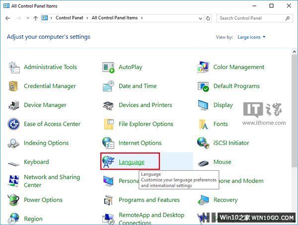Image resolution: width=298 pixels, height=225 pixels.
Task: Click the control panel icon in address bar
Action: click(45, 18)
